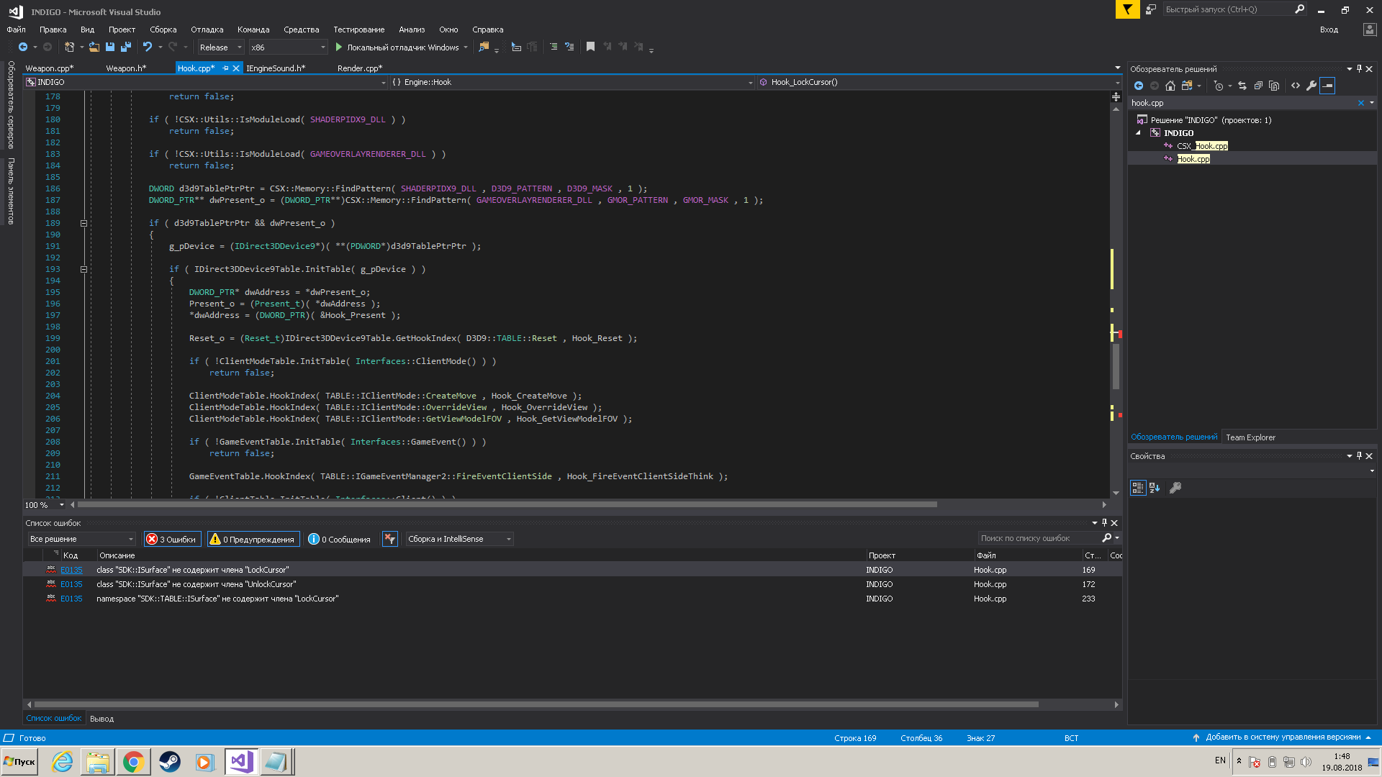Click the Save All toolbar icon
The width and height of the screenshot is (1382, 777).
126,47
